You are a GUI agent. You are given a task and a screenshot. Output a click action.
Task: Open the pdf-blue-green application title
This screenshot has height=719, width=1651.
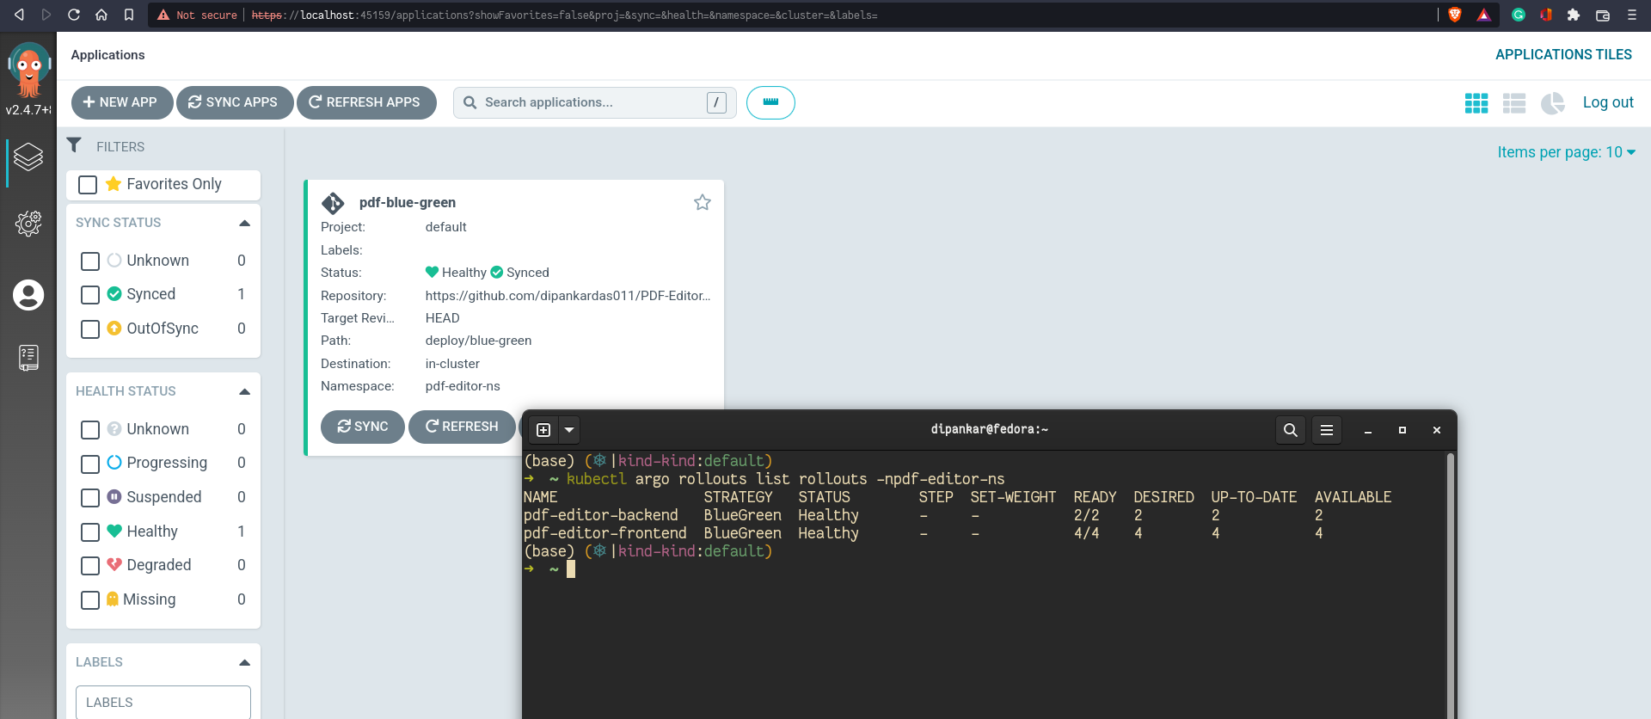click(x=408, y=202)
